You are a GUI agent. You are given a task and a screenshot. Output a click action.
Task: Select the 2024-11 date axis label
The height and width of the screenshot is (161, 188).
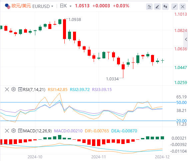[99, 157]
